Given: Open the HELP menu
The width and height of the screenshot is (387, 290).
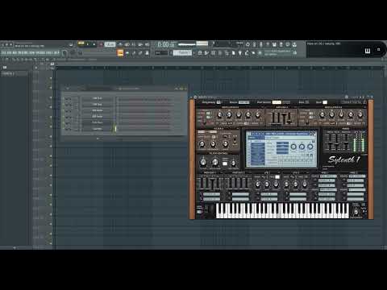Looking at the screenshot, I should pos(56,53).
